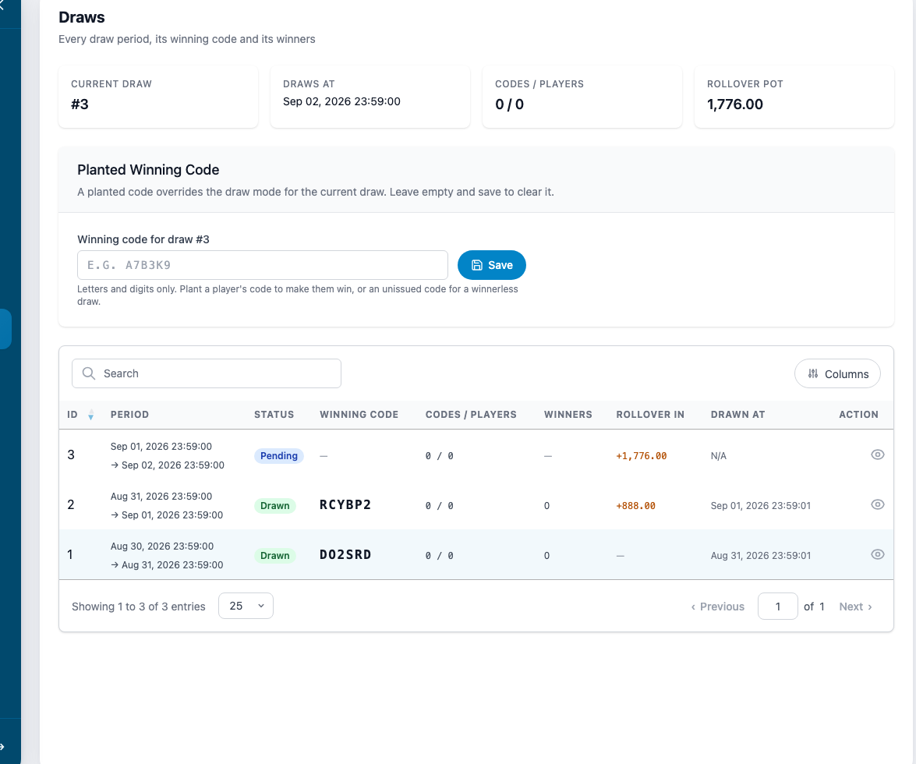
Task: Select winning code D02SRD
Action: [345, 555]
